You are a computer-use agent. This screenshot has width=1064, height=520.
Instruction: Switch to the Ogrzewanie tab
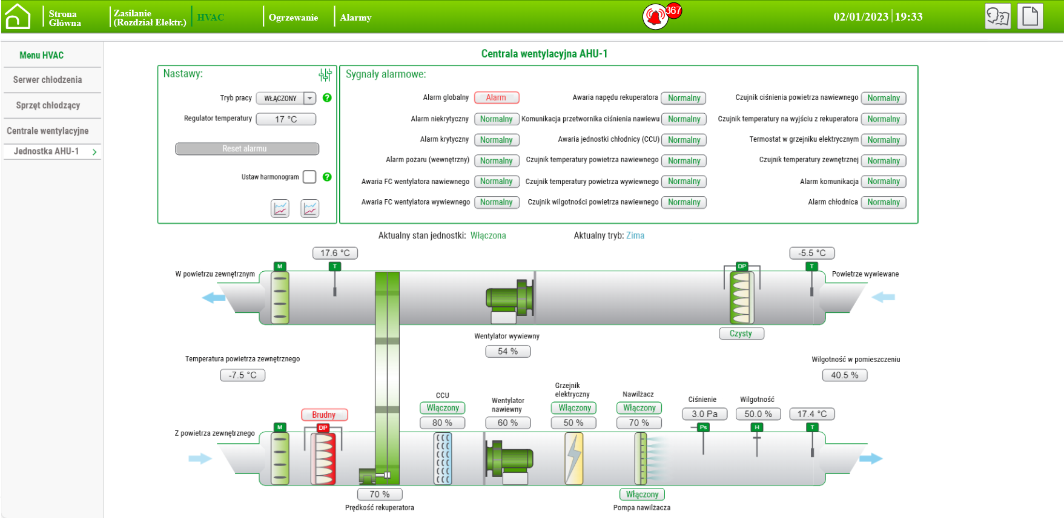pyautogui.click(x=293, y=18)
